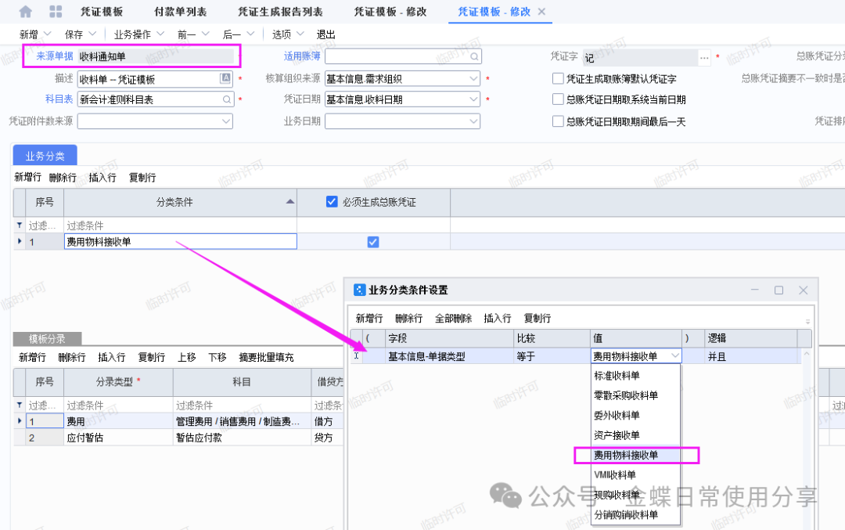Click the ellipsis button beside 凭证字
This screenshot has height=530, width=845.
704,57
